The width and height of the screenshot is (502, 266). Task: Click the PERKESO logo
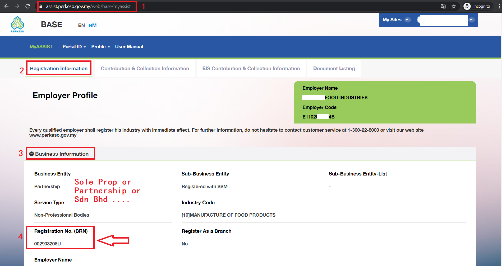17,25
